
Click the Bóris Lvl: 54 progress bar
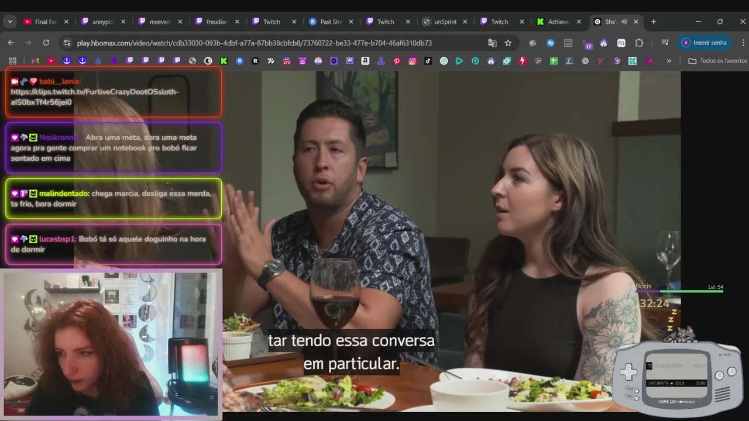(x=679, y=291)
